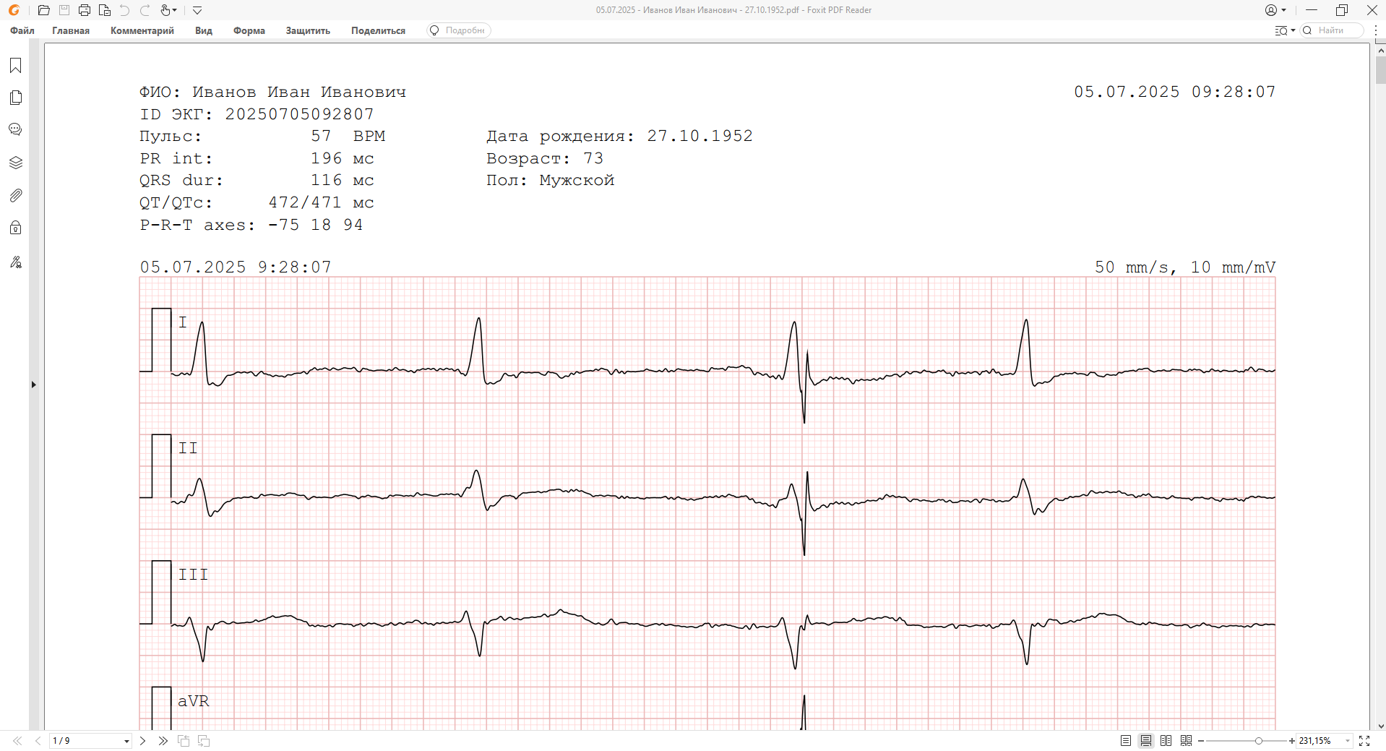Open a file with the folder icon
Viewport: 1386px width, 751px height.
click(x=44, y=10)
